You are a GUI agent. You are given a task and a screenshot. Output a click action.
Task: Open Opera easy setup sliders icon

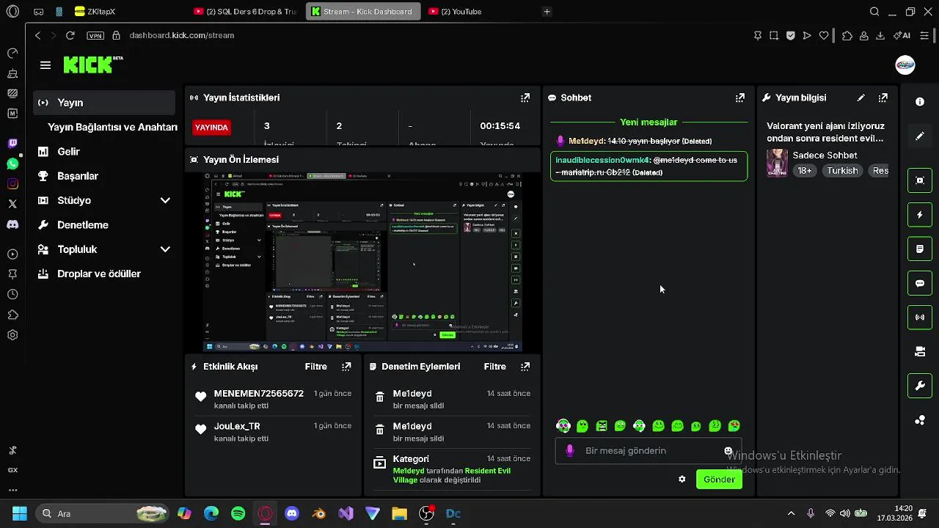pos(925,35)
